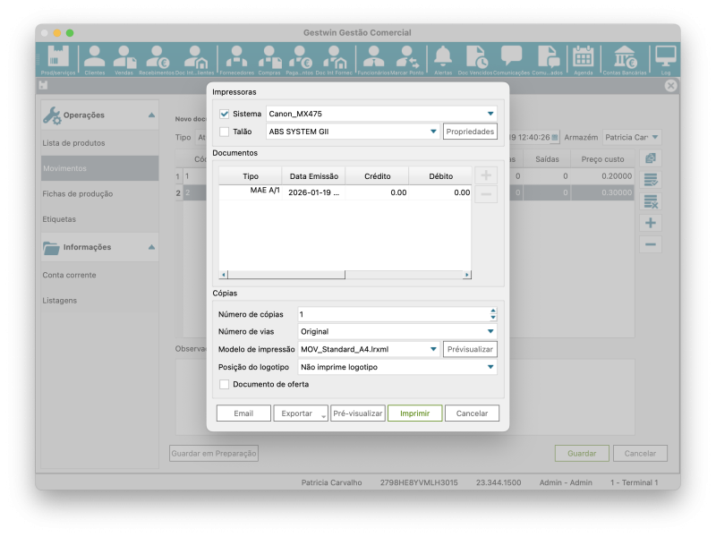Screen dimensions: 716x537
Task: Open Lista de produtos in sidebar
Action: pos(74,143)
